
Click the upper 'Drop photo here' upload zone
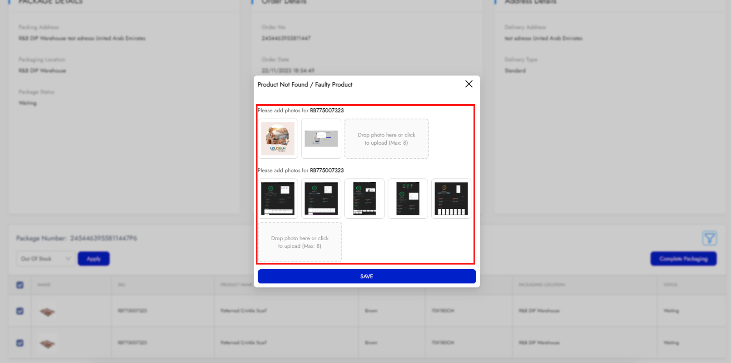point(386,139)
